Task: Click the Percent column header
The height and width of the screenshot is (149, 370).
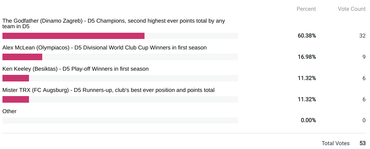Action: (306, 9)
